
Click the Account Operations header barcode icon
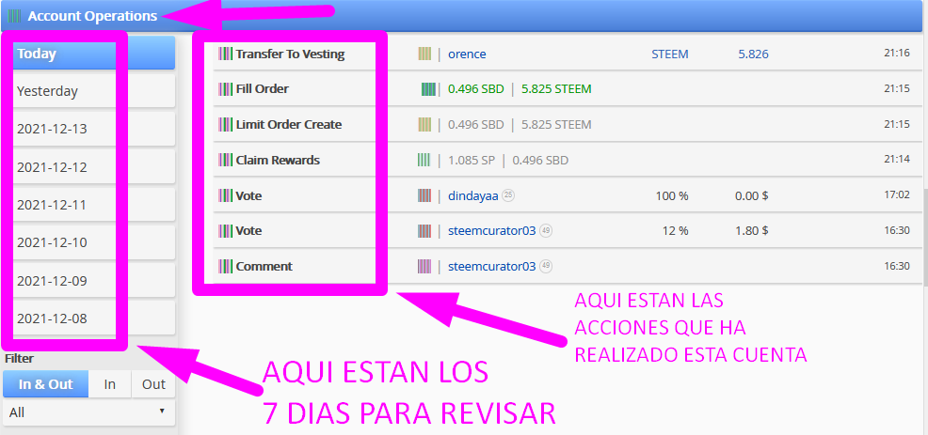[x=15, y=16]
